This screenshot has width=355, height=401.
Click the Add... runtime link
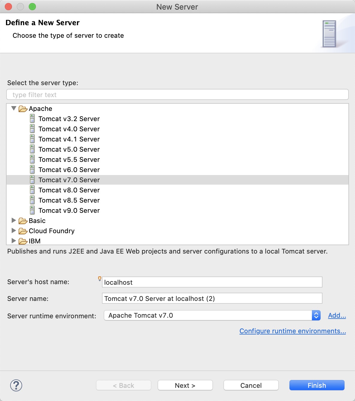click(337, 315)
